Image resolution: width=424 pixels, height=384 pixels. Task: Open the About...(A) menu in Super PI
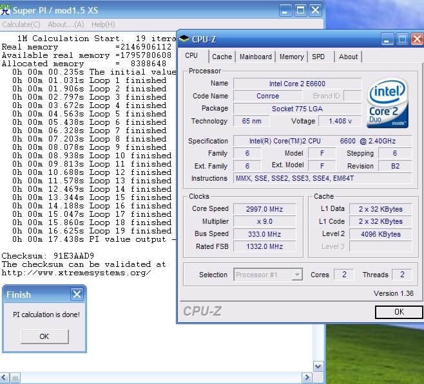click(66, 24)
